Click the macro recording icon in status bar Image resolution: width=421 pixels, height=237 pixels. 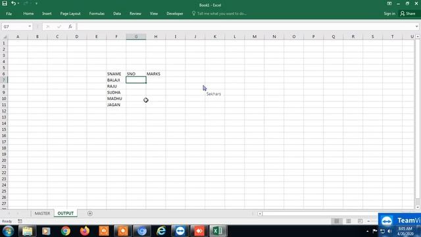click(x=20, y=221)
